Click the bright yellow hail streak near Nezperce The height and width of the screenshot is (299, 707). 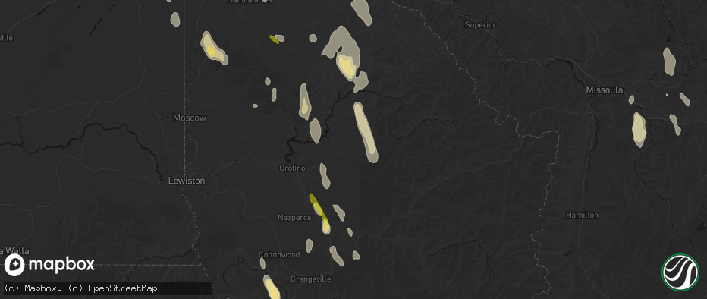[318, 207]
